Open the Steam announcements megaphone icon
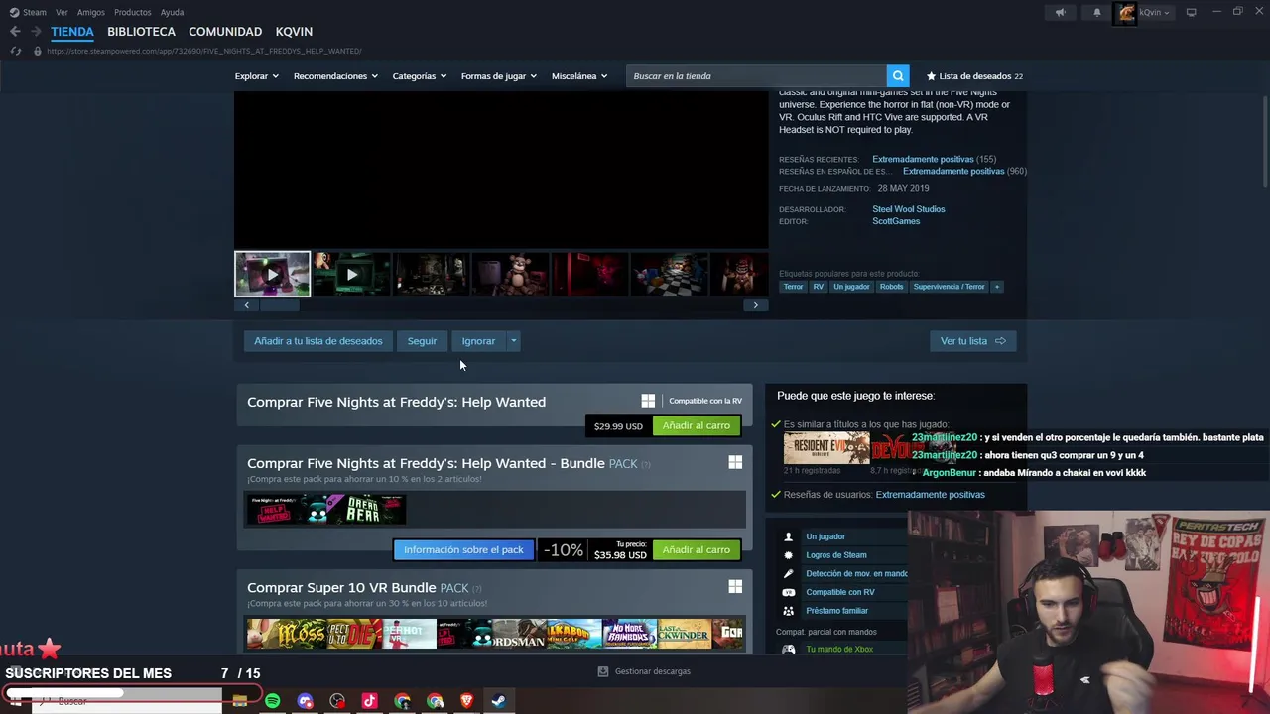The image size is (1270, 714). click(x=1060, y=13)
